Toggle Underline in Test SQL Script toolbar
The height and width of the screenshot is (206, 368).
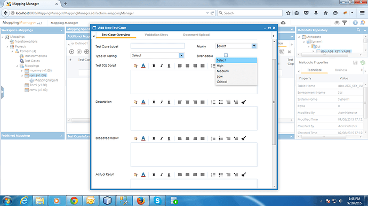[x=169, y=66]
